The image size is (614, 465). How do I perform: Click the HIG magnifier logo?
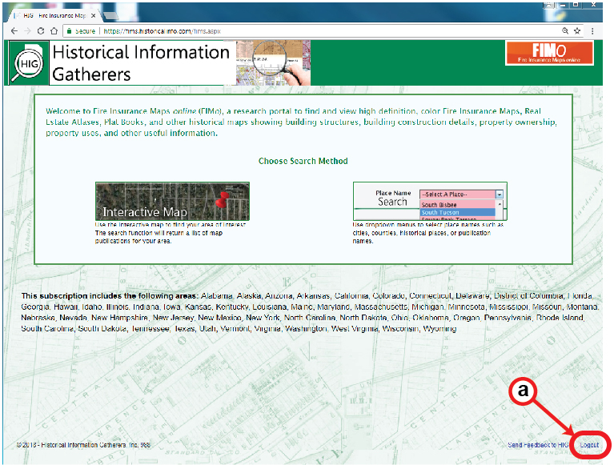pos(26,63)
